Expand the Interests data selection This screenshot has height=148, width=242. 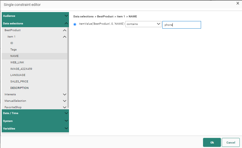click(x=64, y=94)
